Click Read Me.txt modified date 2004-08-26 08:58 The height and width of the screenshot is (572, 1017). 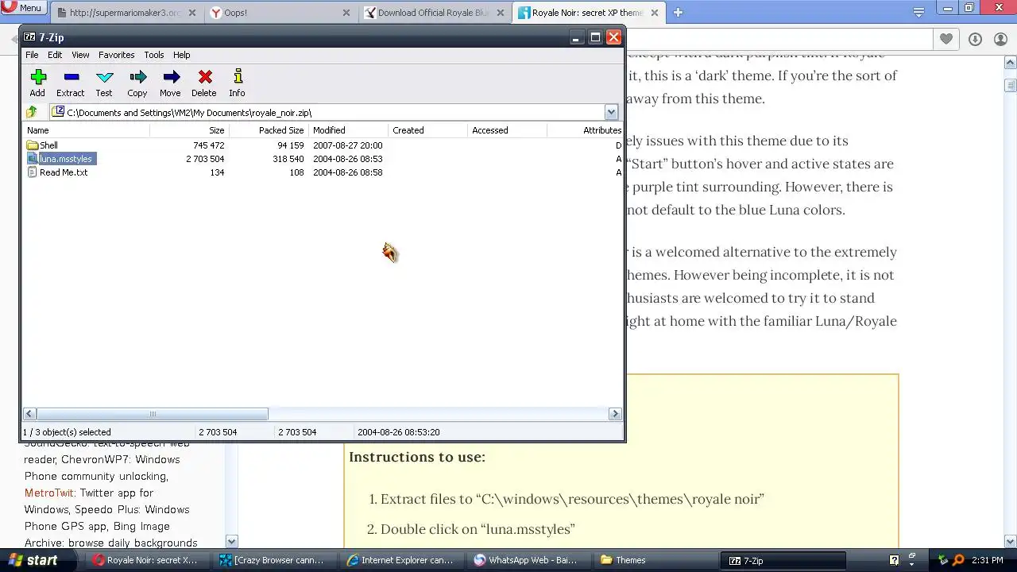pyautogui.click(x=348, y=172)
